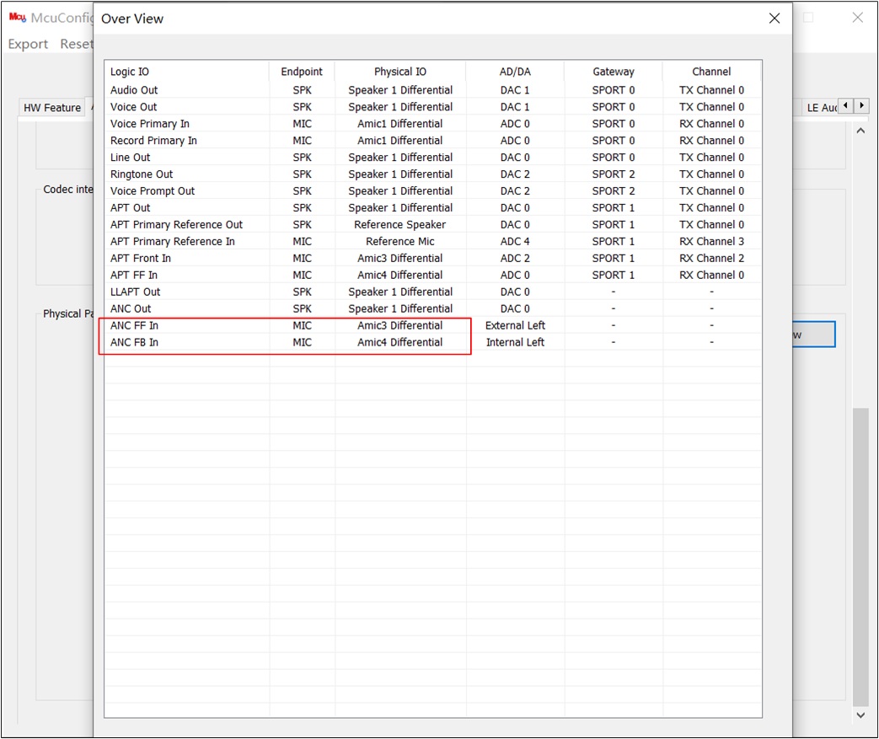Switch to the HW Feature tab
The width and height of the screenshot is (879, 739).
52,108
